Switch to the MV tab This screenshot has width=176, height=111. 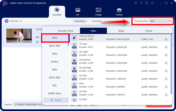click(78, 12)
